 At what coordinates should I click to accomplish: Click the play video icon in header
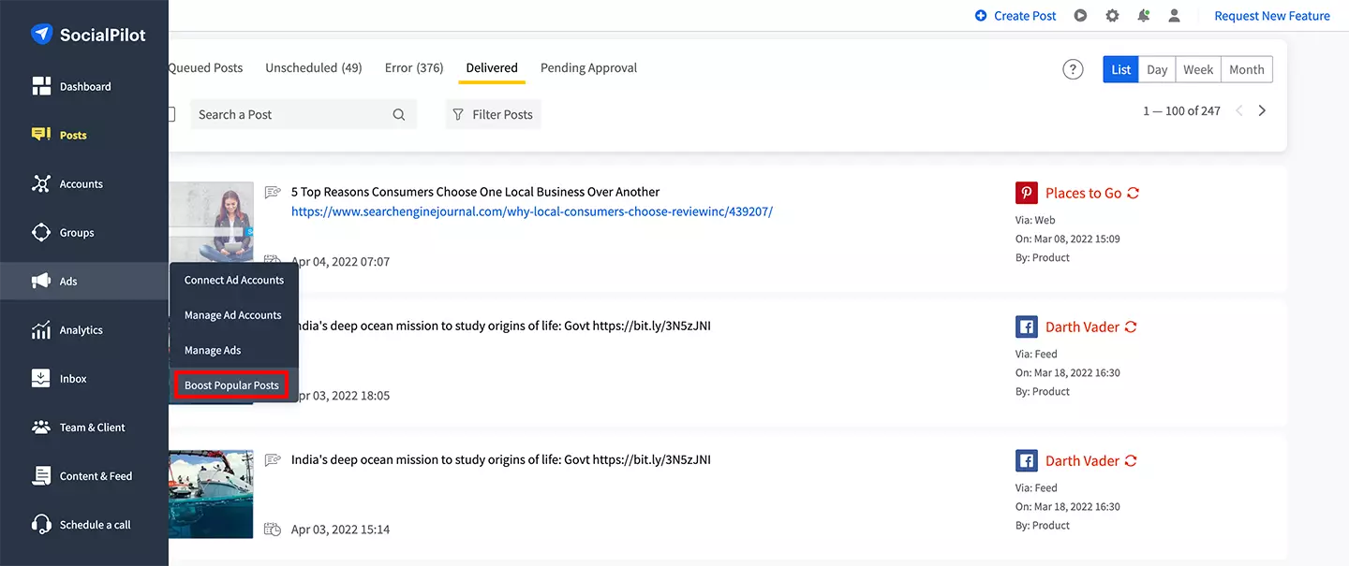pos(1081,16)
